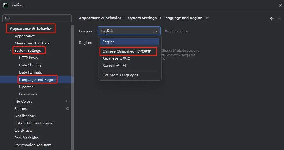The image size is (284, 150).
Task: Open Scopes settings page
Action: pyautogui.click(x=21, y=109)
